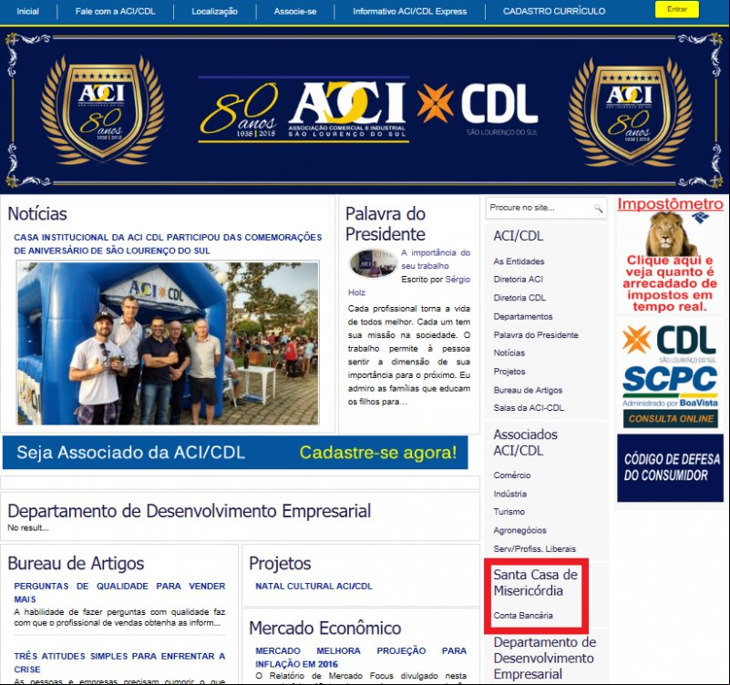Click the central ACI CDL header logo
This screenshot has width=730, height=685.
[x=369, y=110]
